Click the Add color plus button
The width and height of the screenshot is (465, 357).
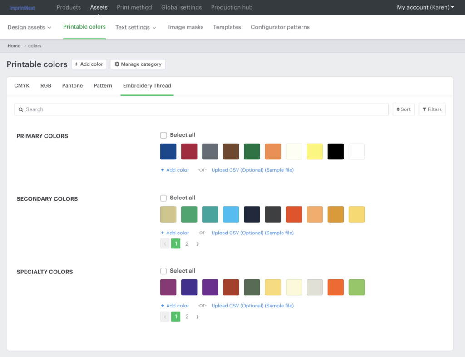pos(89,64)
